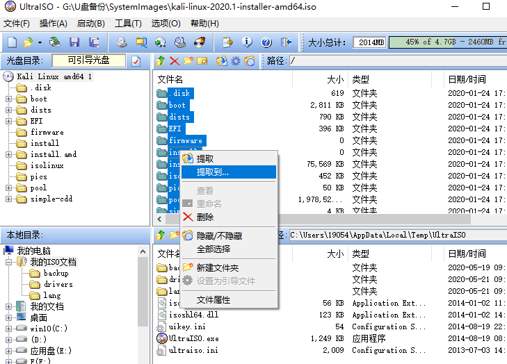Click the Burn CD image icon
Viewport: 507px width, 364px height.
coord(200,42)
